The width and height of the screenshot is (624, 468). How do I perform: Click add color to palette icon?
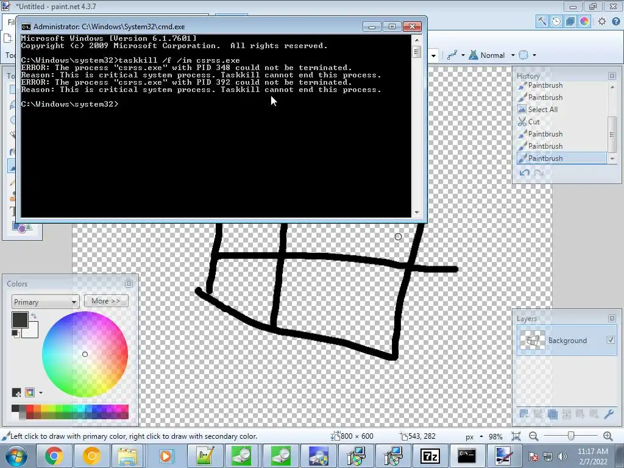point(16,393)
